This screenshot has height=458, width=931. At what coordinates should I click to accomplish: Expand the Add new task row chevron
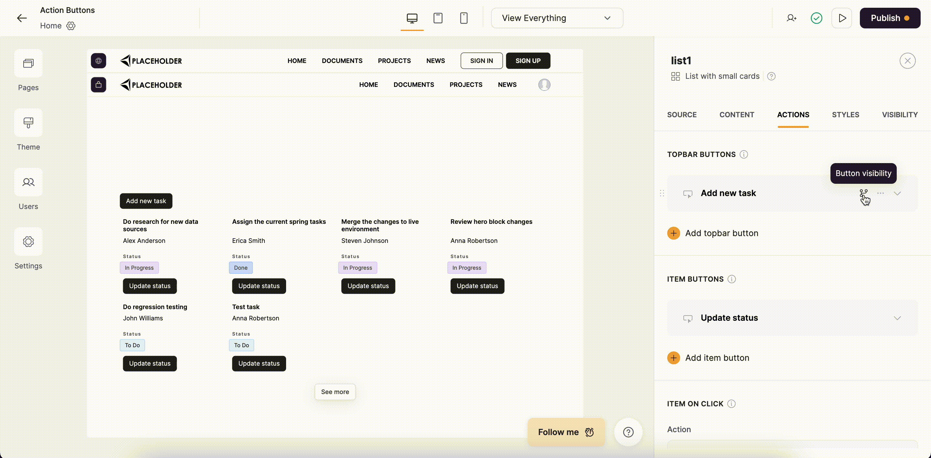897,193
